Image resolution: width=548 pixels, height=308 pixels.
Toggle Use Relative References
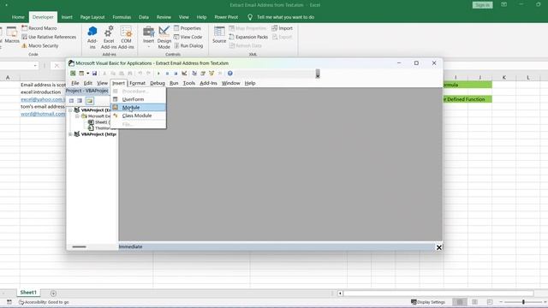click(x=49, y=37)
